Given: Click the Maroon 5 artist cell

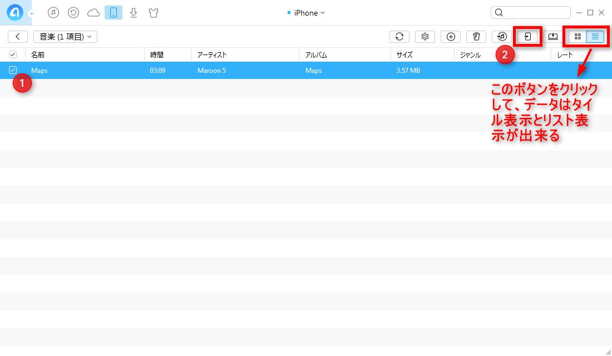Looking at the screenshot, I should 211,71.
